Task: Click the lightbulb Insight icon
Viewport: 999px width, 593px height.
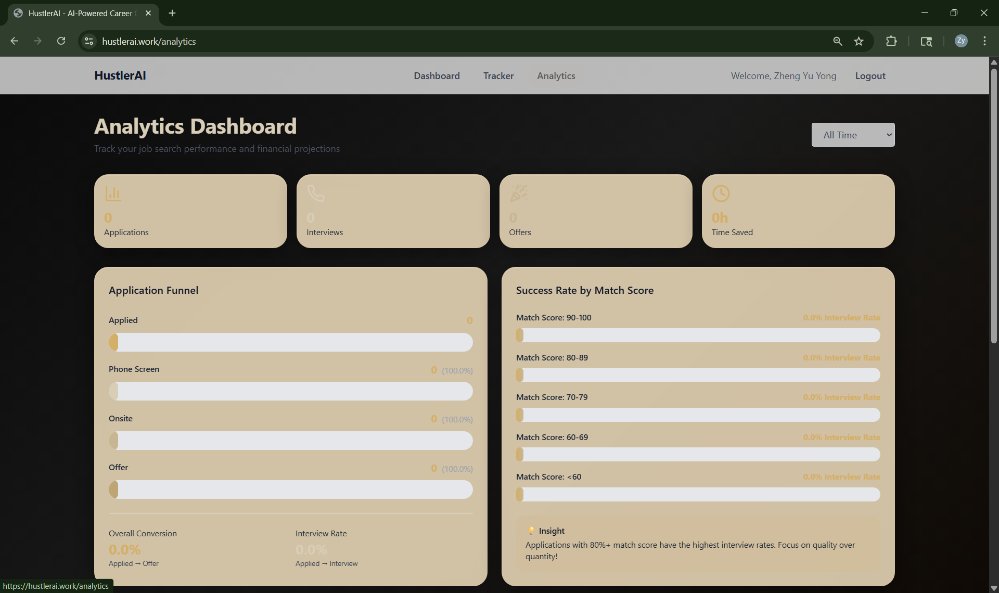Action: 531,531
